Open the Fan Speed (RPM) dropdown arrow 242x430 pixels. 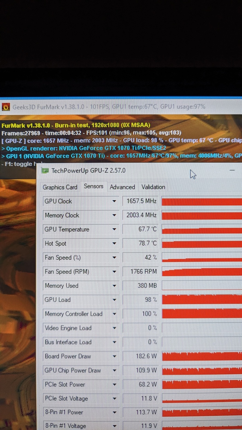pos(114,272)
